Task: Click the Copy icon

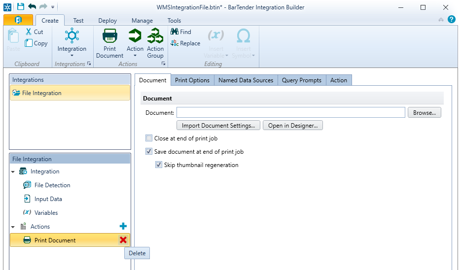Action: tap(29, 43)
